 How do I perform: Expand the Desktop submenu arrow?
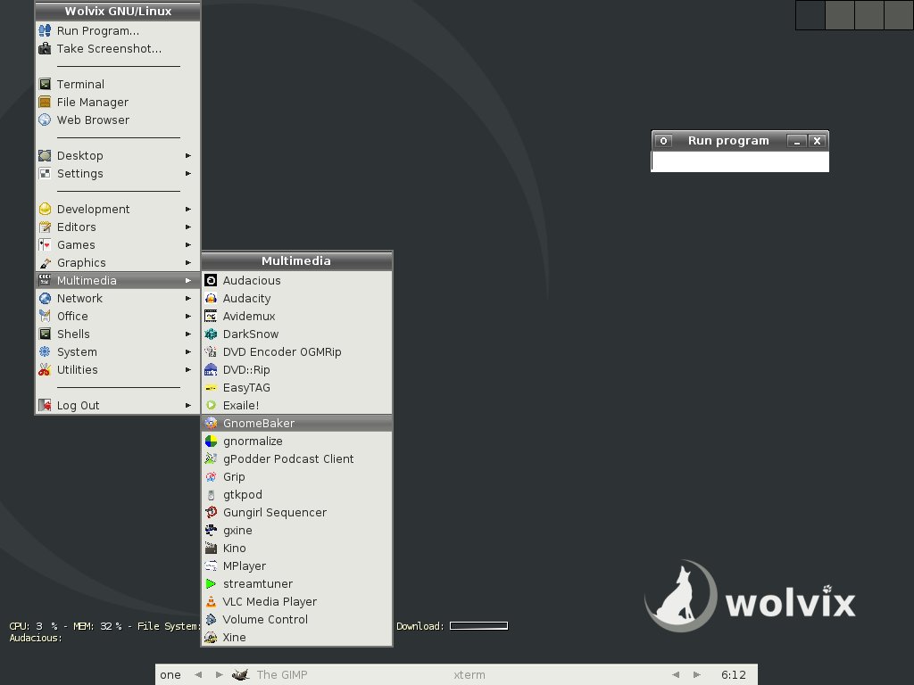click(x=188, y=155)
